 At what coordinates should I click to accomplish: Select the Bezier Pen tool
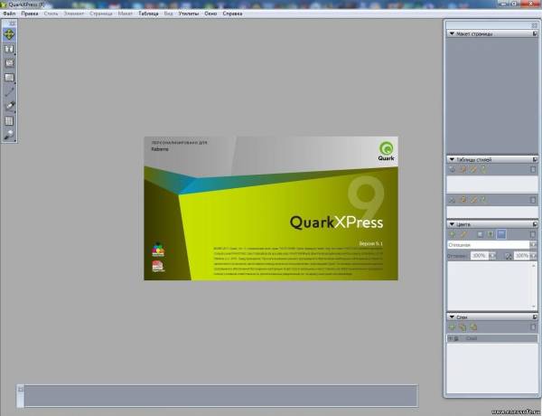(x=9, y=106)
